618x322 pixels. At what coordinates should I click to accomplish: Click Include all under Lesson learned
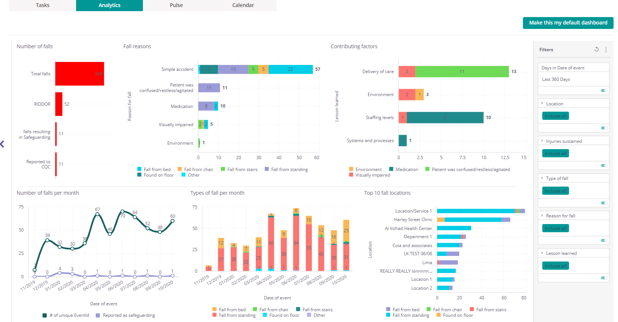click(556, 266)
